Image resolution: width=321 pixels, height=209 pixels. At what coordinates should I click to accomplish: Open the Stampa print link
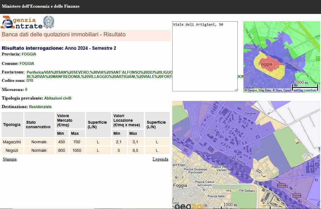tap(10, 159)
